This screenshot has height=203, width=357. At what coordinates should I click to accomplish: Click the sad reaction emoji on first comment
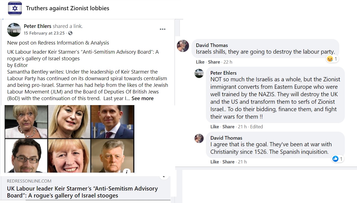(330, 59)
